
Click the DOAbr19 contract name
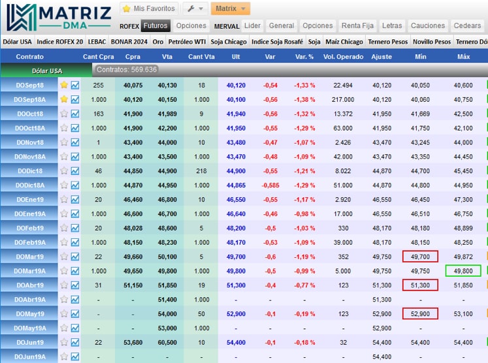click(x=29, y=285)
